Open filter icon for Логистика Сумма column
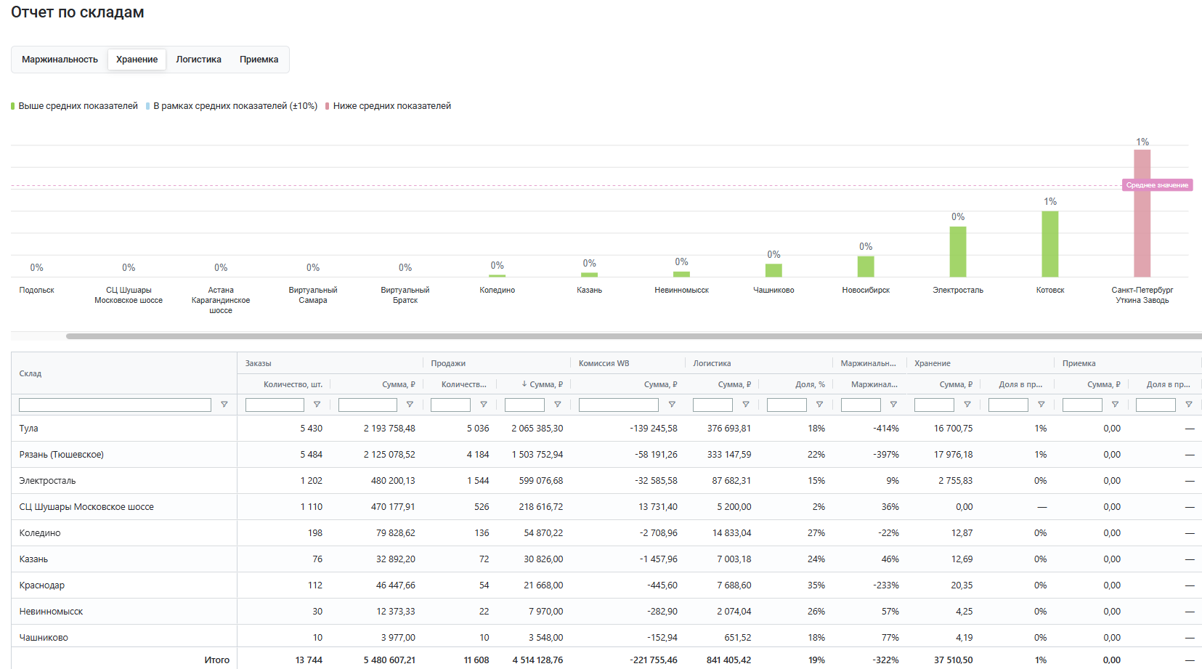1202x669 pixels. tap(746, 405)
